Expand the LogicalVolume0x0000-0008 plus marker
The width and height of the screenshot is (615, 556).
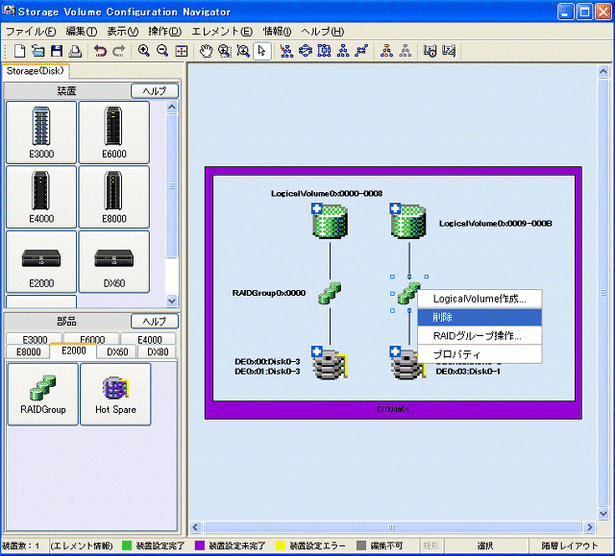[316, 209]
